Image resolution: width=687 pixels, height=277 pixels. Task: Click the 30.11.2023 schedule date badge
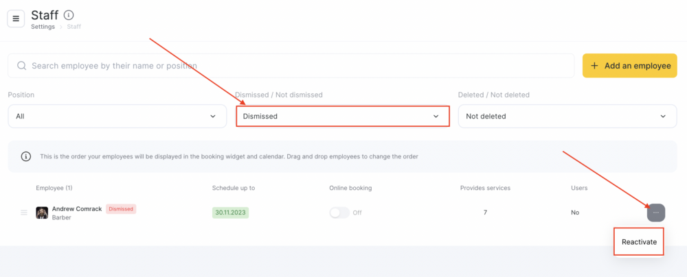(230, 213)
